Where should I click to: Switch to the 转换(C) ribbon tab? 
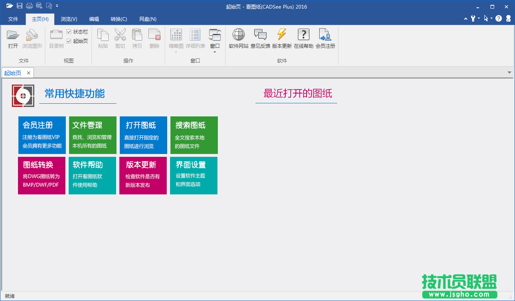(119, 19)
